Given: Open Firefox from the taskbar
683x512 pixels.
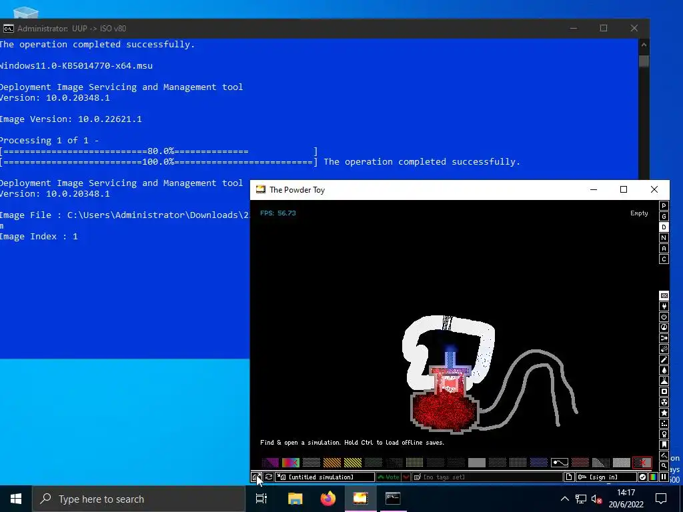Looking at the screenshot, I should (x=328, y=499).
